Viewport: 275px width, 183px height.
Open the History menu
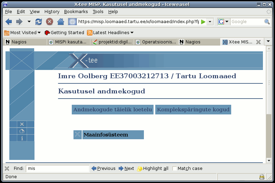click(x=52, y=12)
